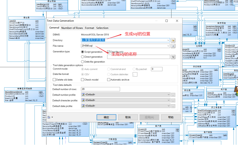This screenshot has width=238, height=145.
Task: Enable Automatic archive checkbox
Action: click(108, 80)
